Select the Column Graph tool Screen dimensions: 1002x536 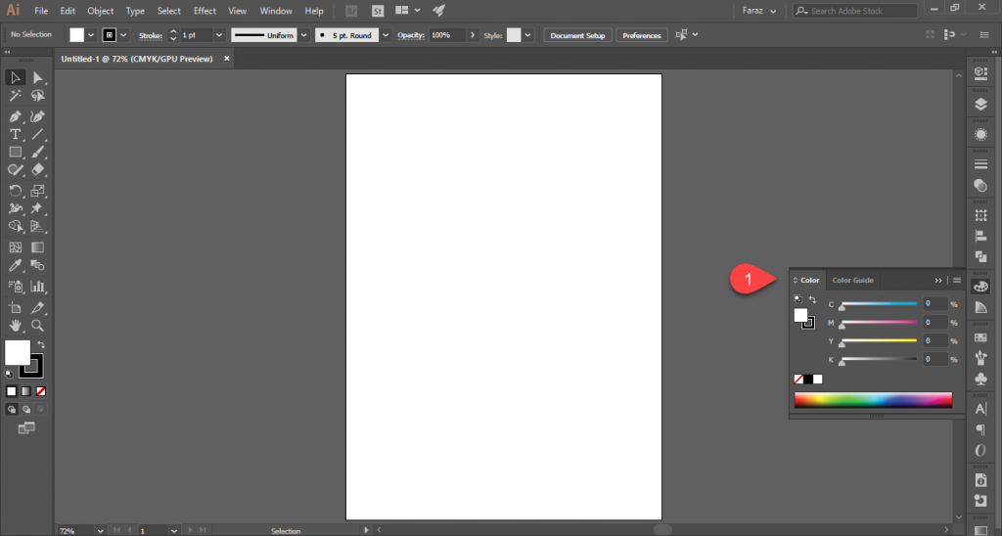coord(38,287)
